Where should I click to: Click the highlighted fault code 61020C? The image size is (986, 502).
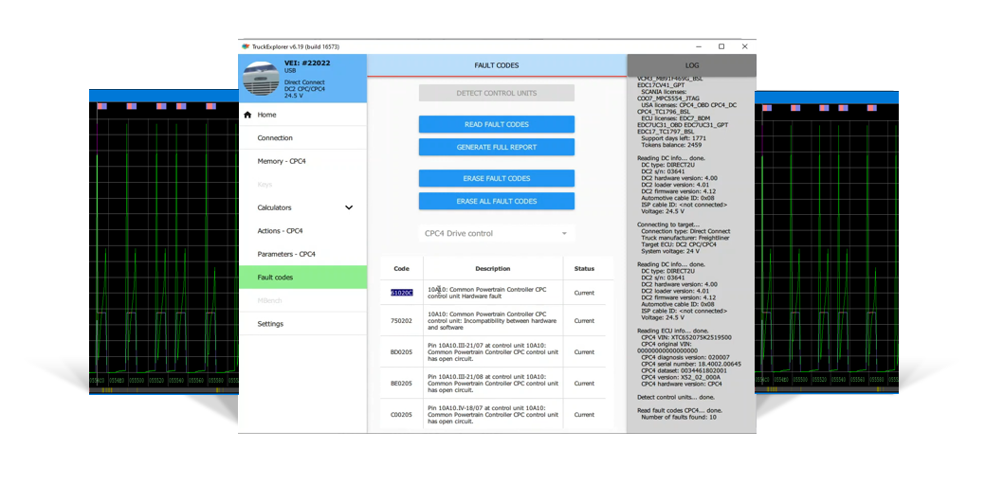coord(401,293)
